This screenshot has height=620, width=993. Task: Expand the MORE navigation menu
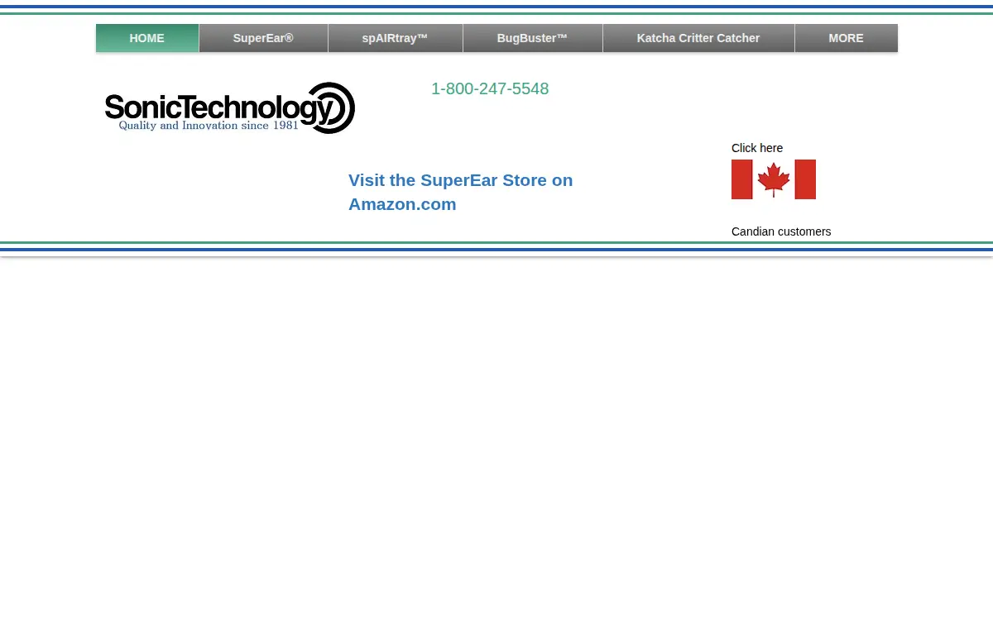[847, 38]
